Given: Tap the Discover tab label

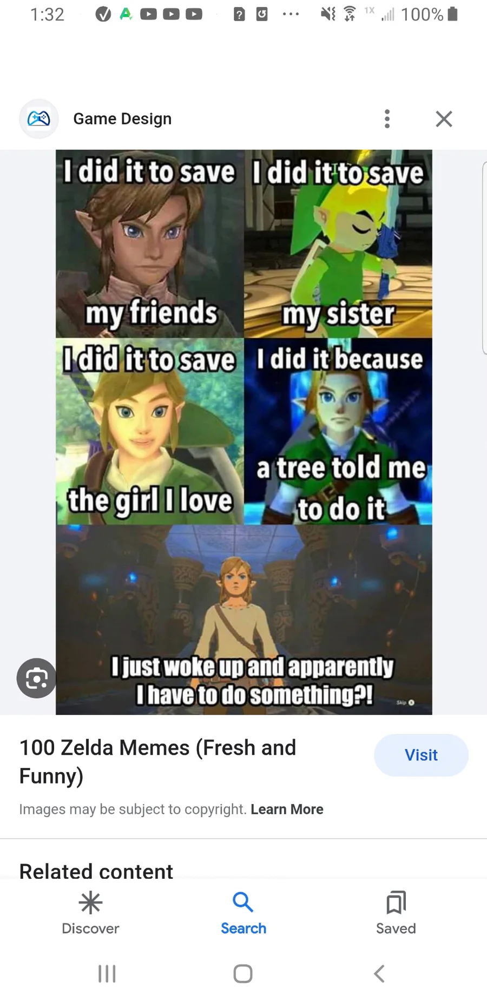Looking at the screenshot, I should [90, 928].
